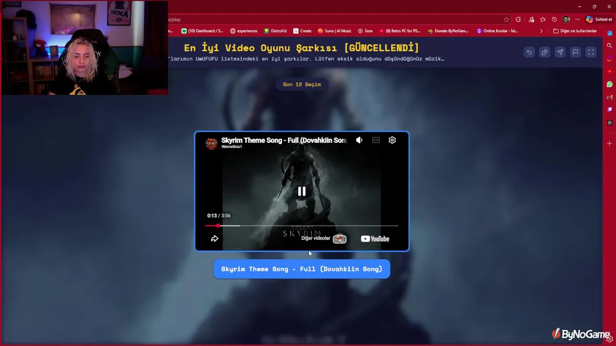The image size is (616, 346).
Task: Open the Suno | AI Music bookmark
Action: 334,31
